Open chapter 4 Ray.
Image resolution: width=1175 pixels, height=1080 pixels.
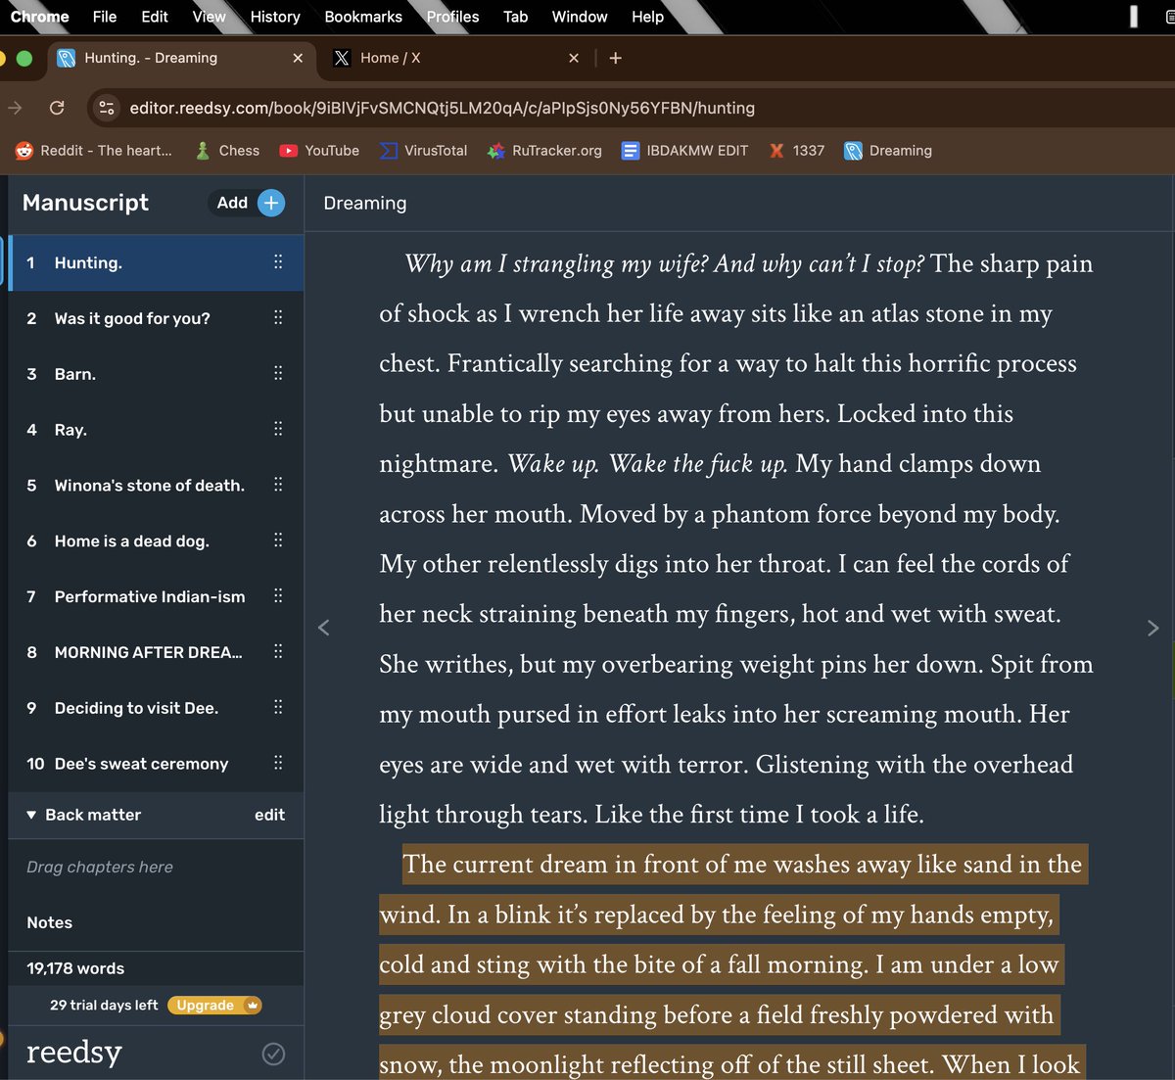(x=156, y=430)
